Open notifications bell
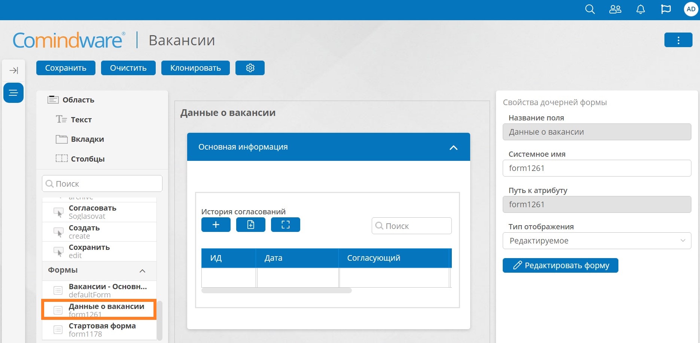The width and height of the screenshot is (700, 343). click(x=640, y=9)
